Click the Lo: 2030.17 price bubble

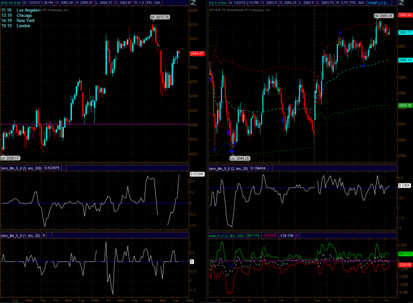pyautogui.click(x=10, y=157)
